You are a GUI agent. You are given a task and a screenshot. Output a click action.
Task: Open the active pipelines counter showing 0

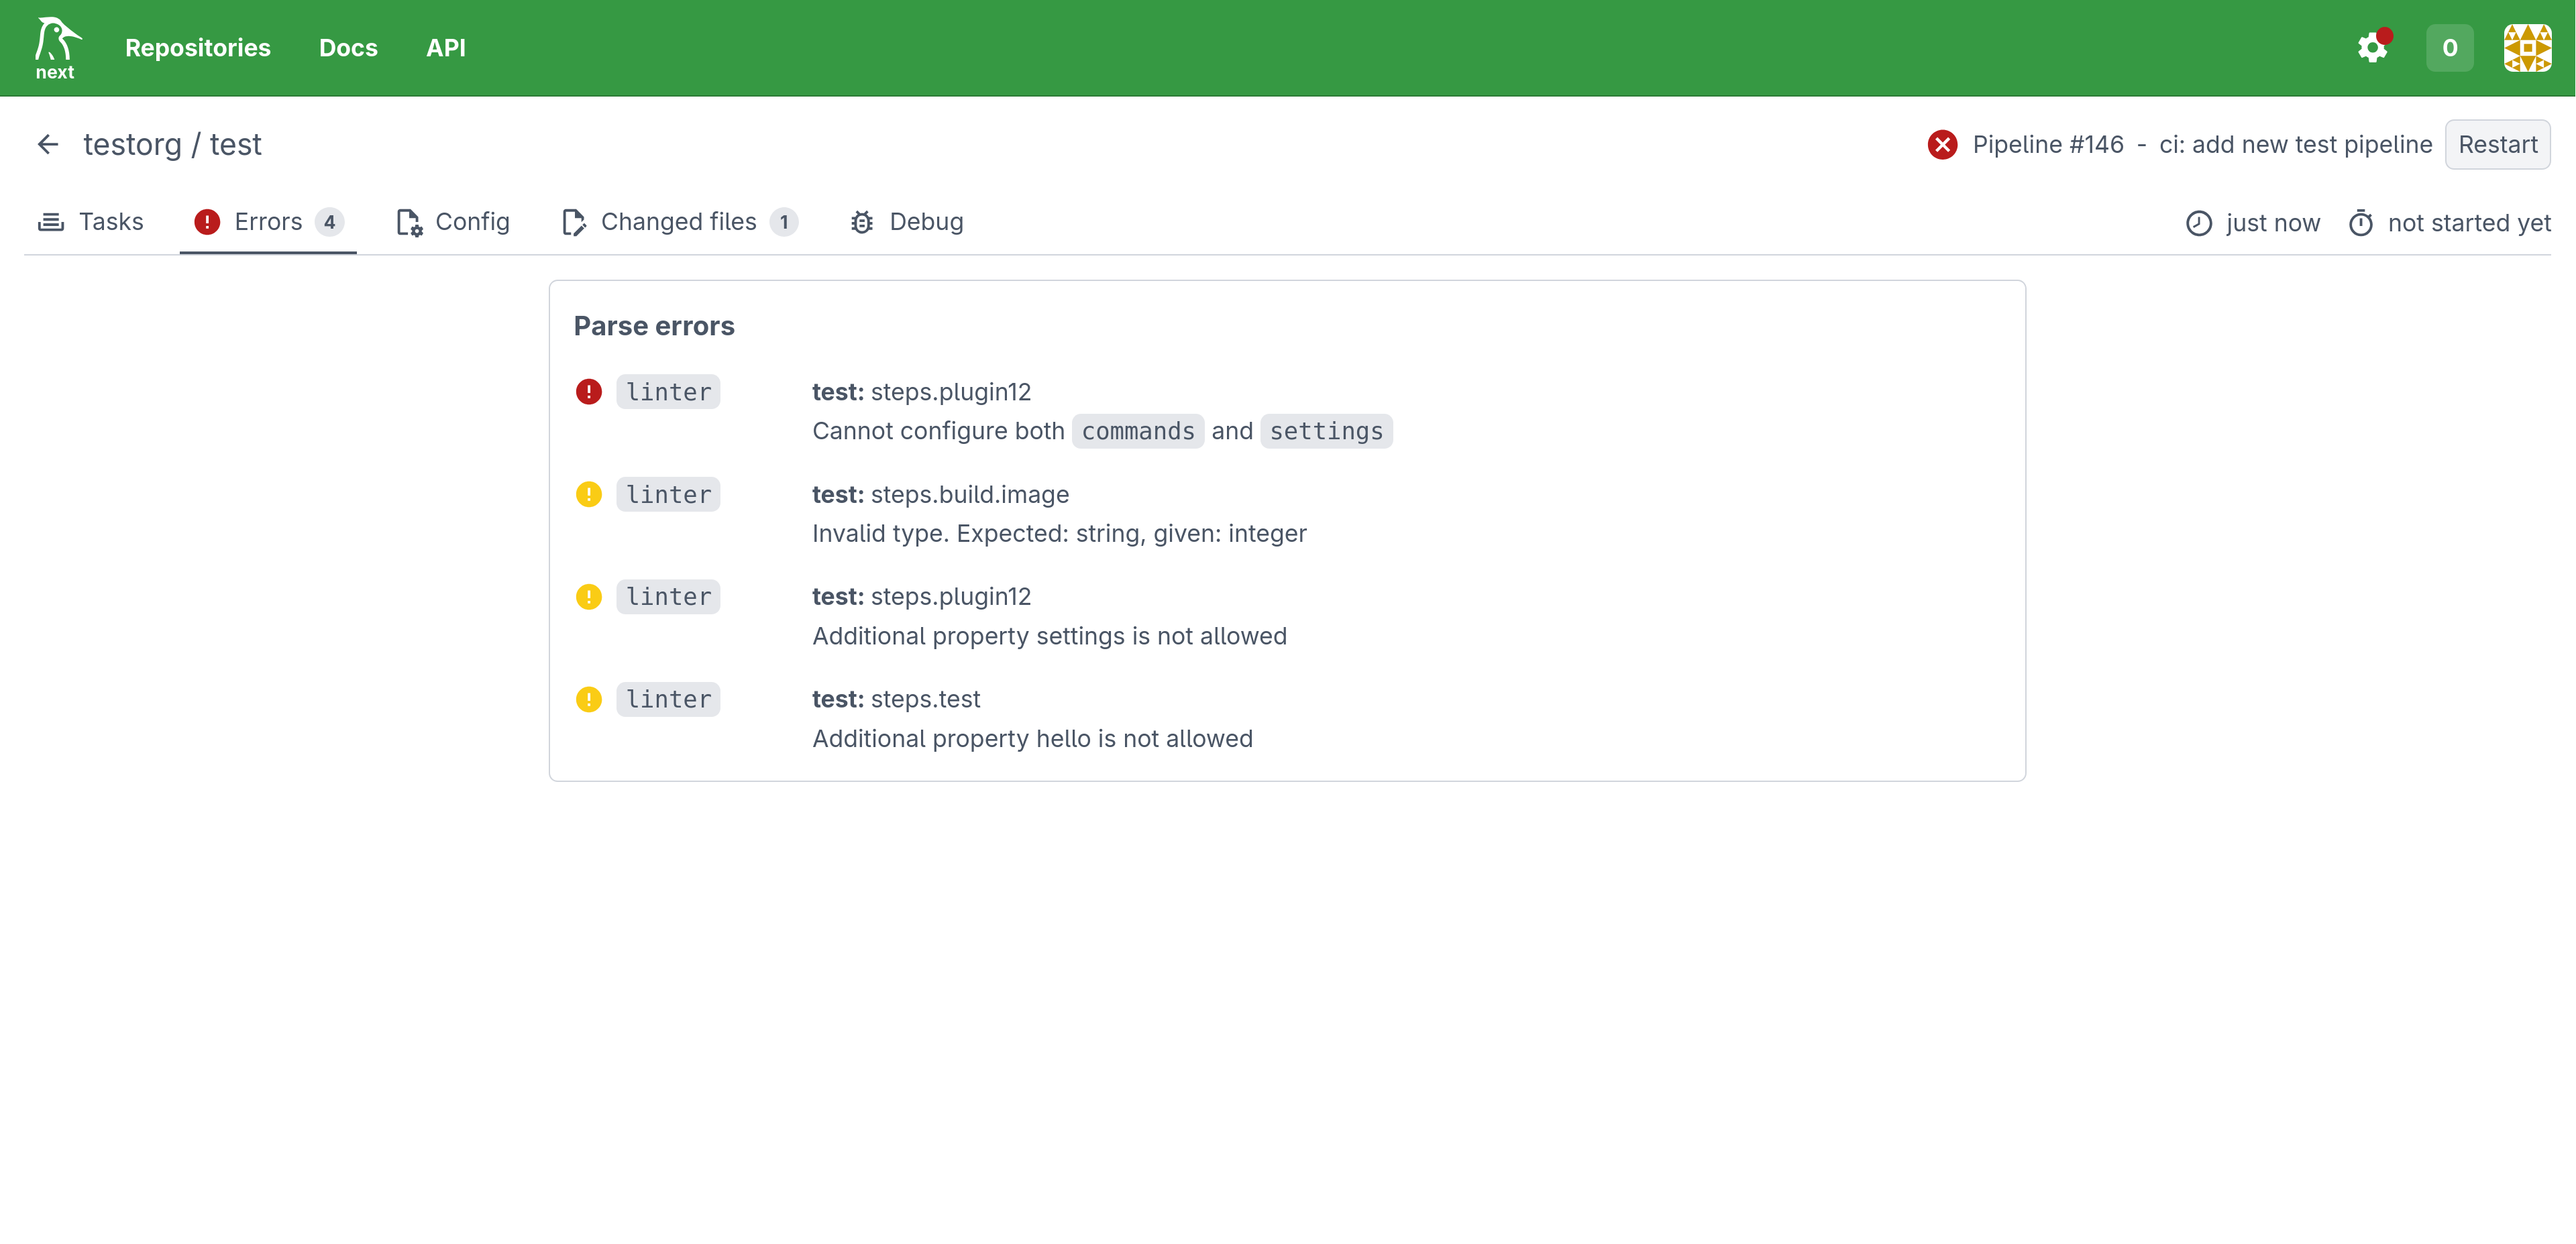pos(2449,47)
